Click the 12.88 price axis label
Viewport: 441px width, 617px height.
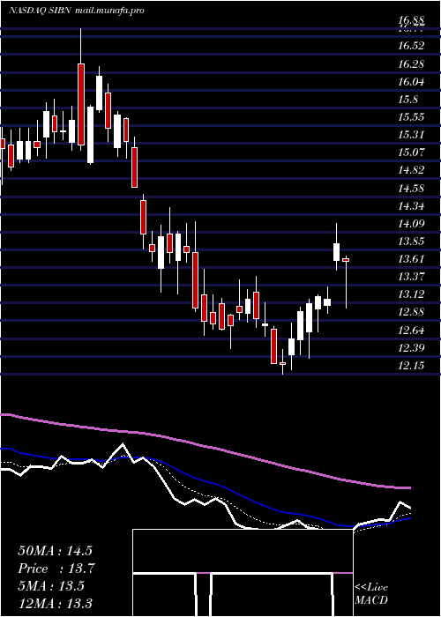[411, 312]
